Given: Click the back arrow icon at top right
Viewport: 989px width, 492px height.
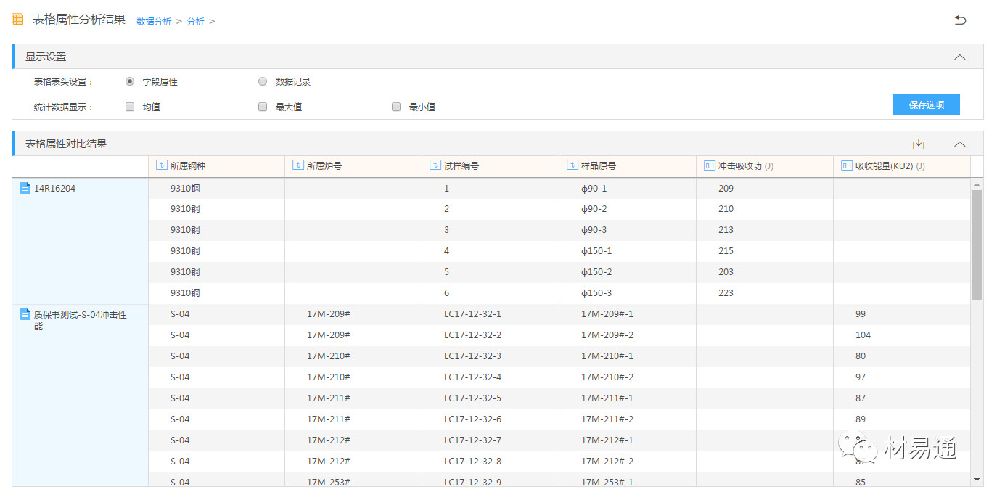Looking at the screenshot, I should pos(960,20).
